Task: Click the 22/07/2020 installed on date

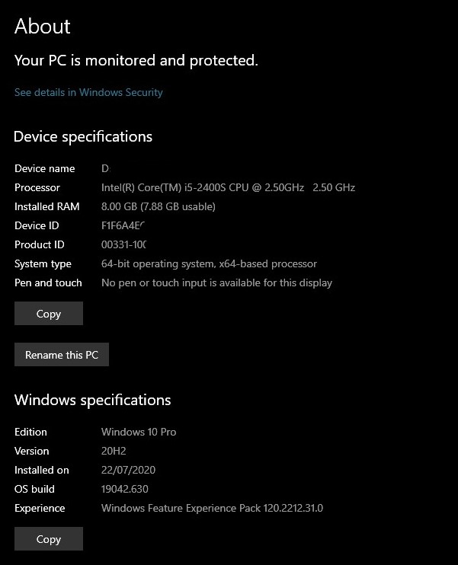Action: point(128,470)
